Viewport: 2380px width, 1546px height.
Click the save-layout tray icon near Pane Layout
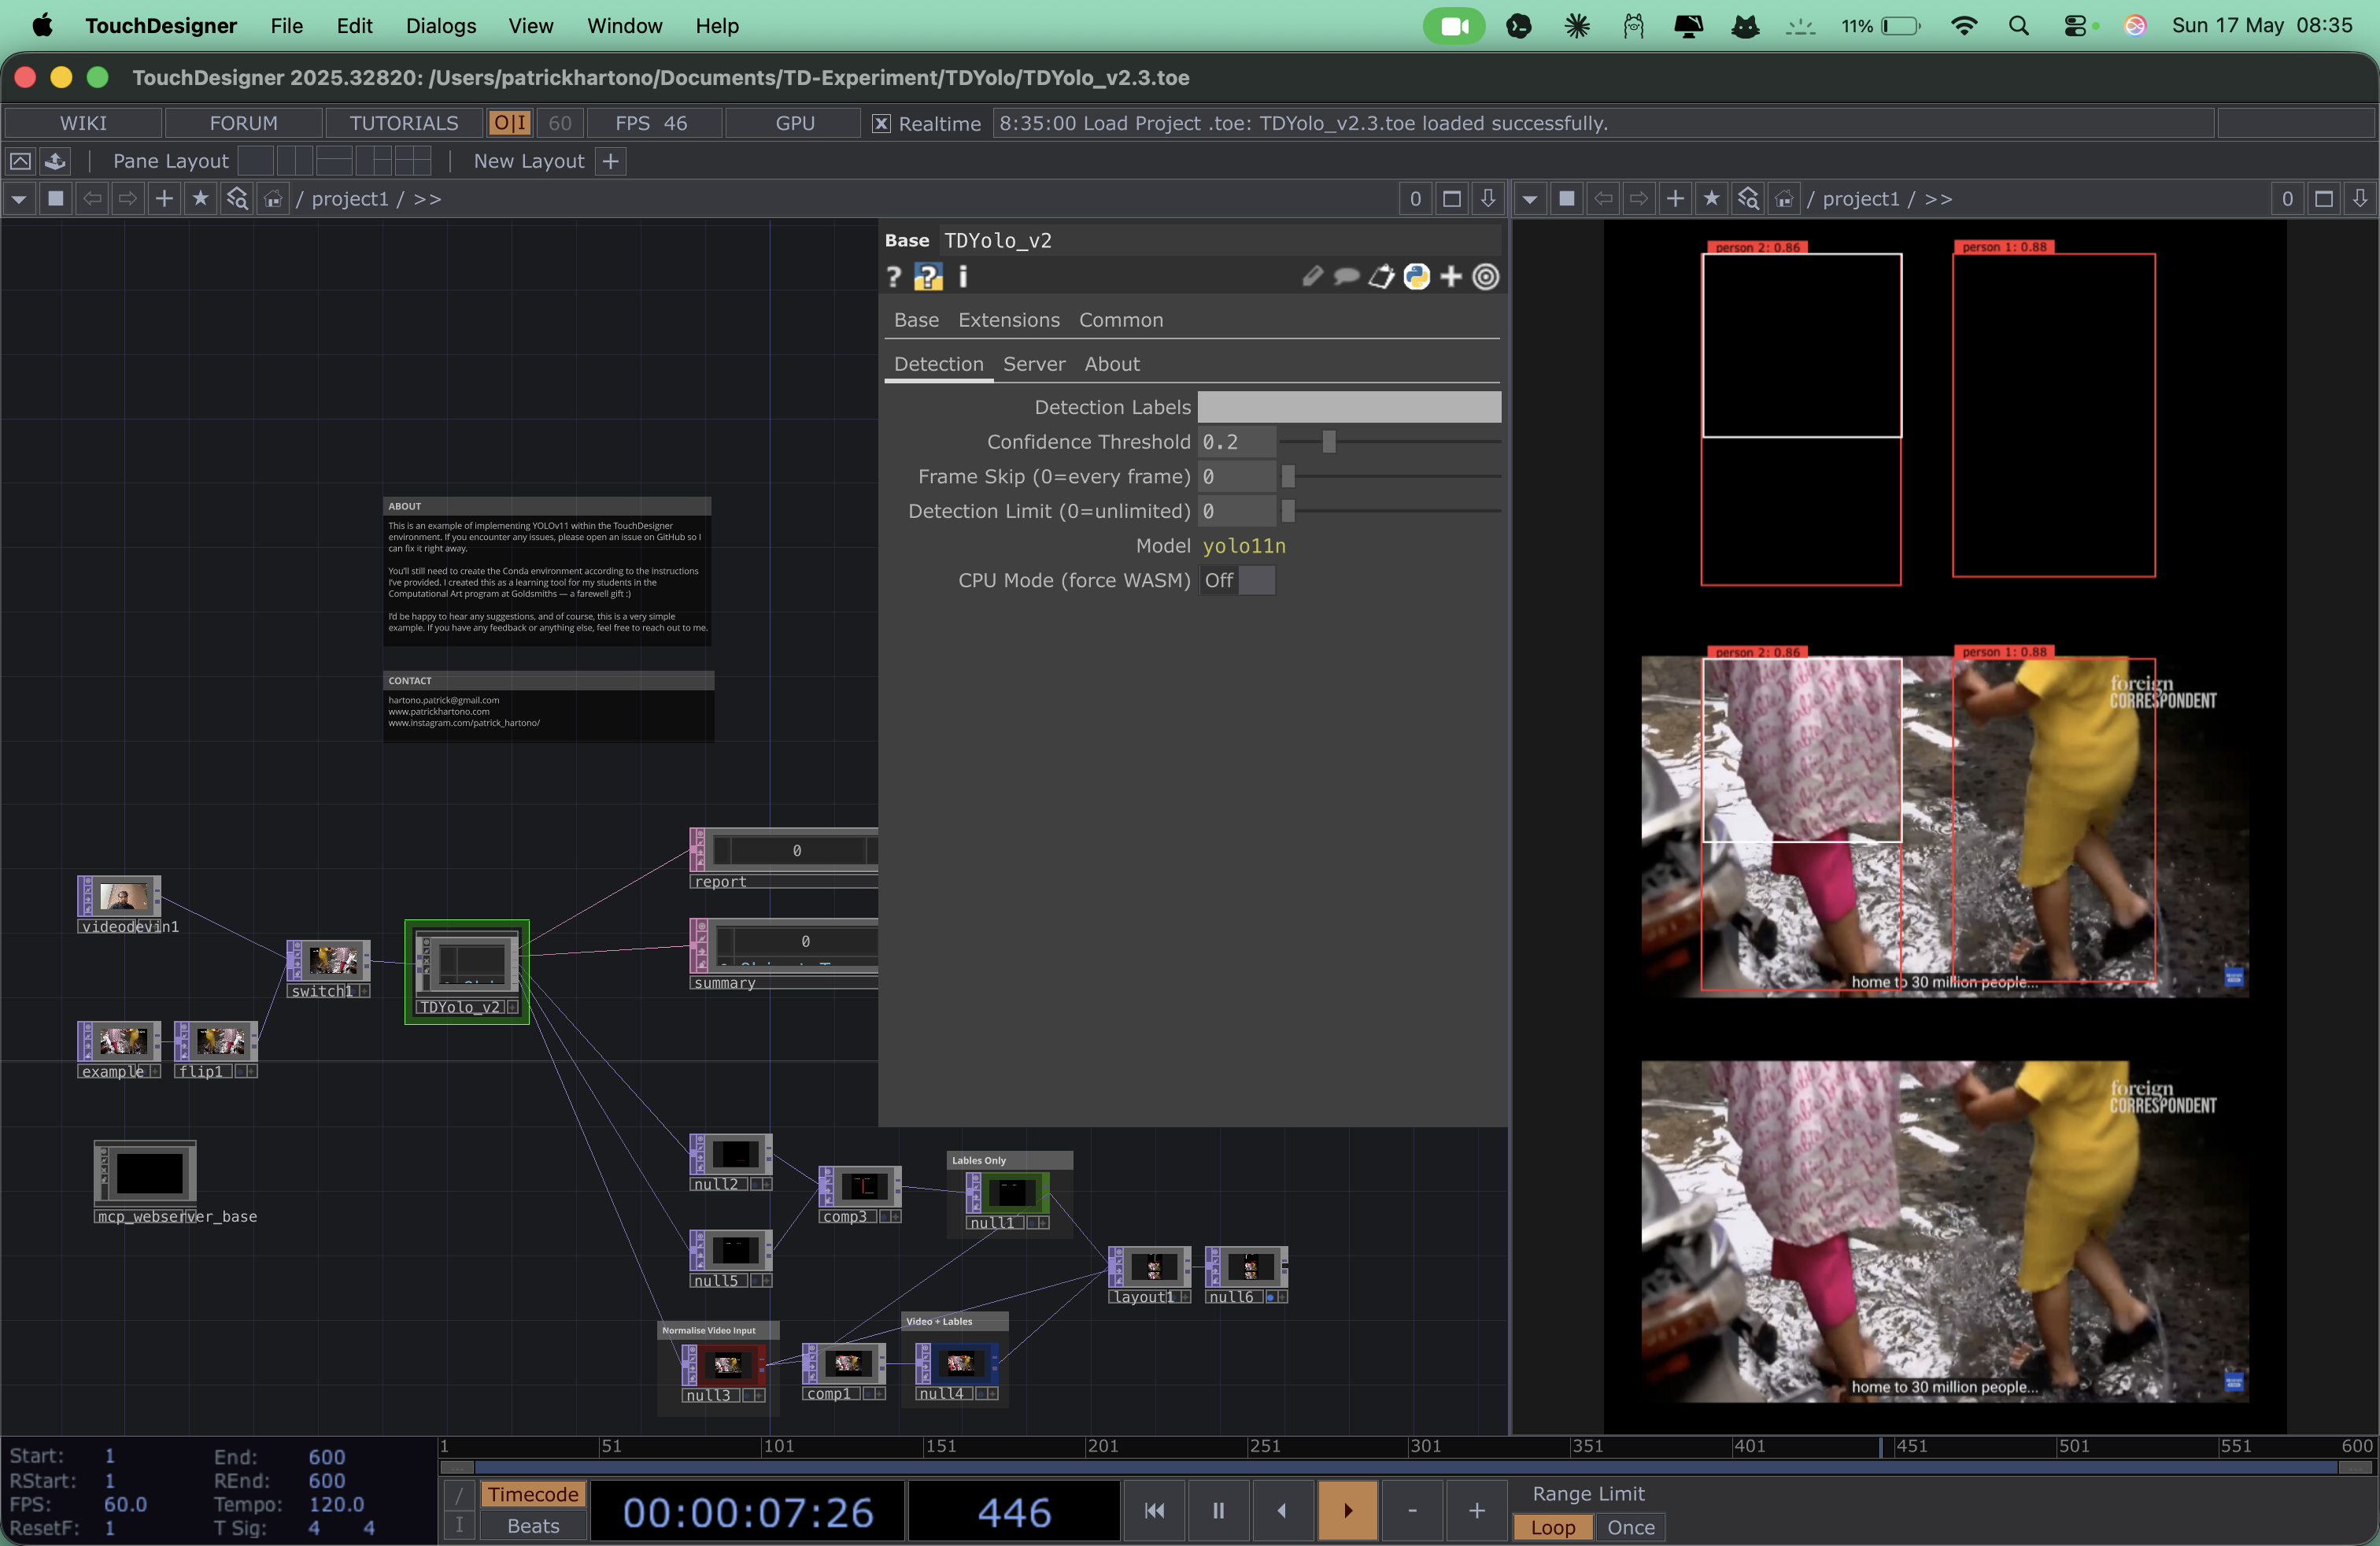point(56,161)
